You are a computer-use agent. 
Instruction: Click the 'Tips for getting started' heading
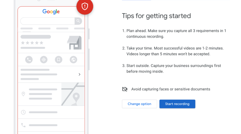tap(156, 16)
